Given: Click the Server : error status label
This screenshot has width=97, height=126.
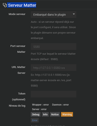Looking at the screenshot, I should (x=39, y=109).
